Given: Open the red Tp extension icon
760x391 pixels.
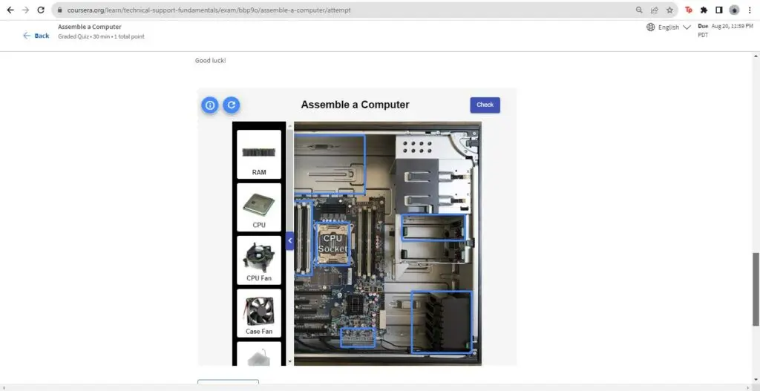Looking at the screenshot, I should point(688,10).
